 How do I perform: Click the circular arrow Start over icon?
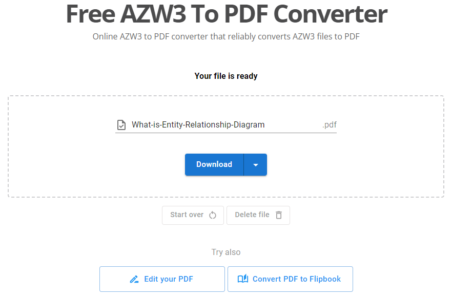(213, 215)
